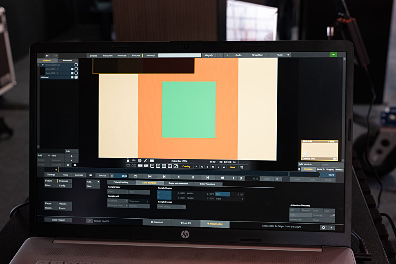Step forward one frame
396x264 pixels.
coord(208,177)
